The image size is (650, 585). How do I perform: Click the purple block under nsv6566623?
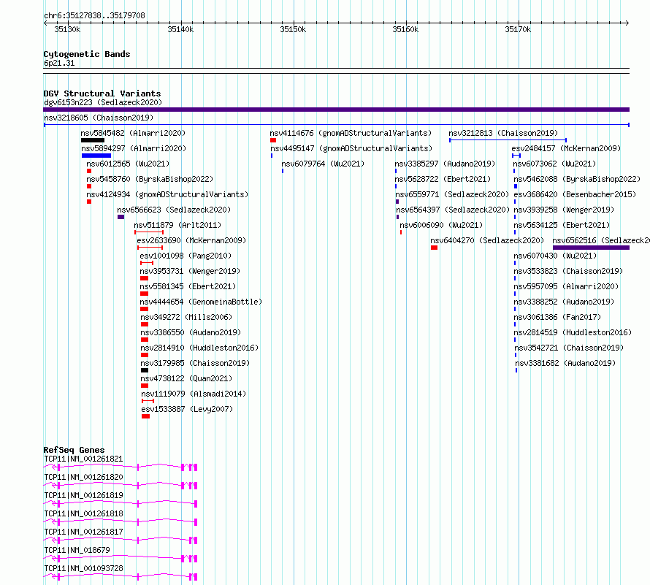click(121, 217)
